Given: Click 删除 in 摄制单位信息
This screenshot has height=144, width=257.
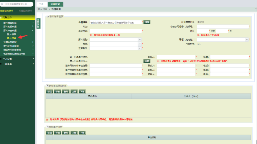Looking at the screenshot, I should (66, 133).
